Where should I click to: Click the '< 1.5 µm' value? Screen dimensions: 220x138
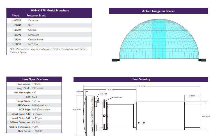(37, 114)
